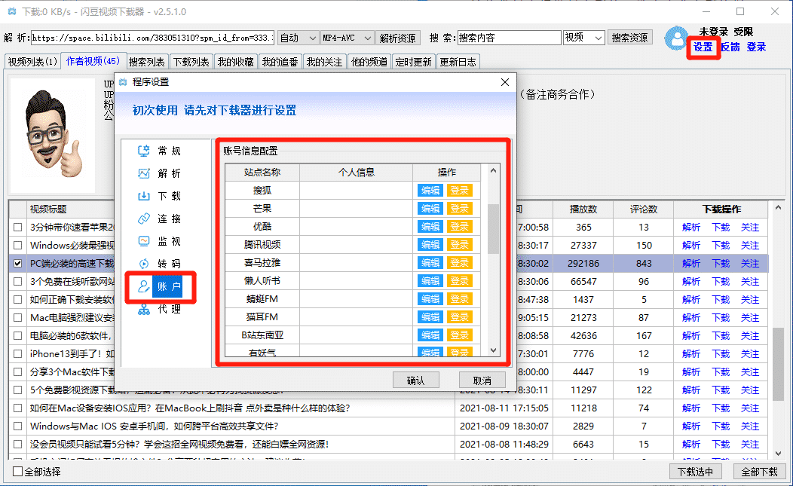This screenshot has height=486, width=793.
Task: Switch to the 定时更新 tab
Action: (414, 62)
